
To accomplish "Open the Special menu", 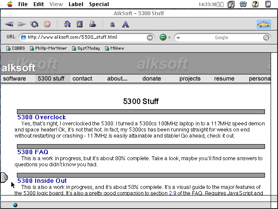I will pos(99,4).
